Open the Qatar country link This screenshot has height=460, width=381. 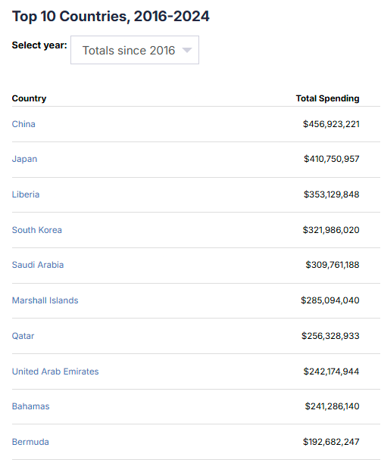[x=23, y=336]
